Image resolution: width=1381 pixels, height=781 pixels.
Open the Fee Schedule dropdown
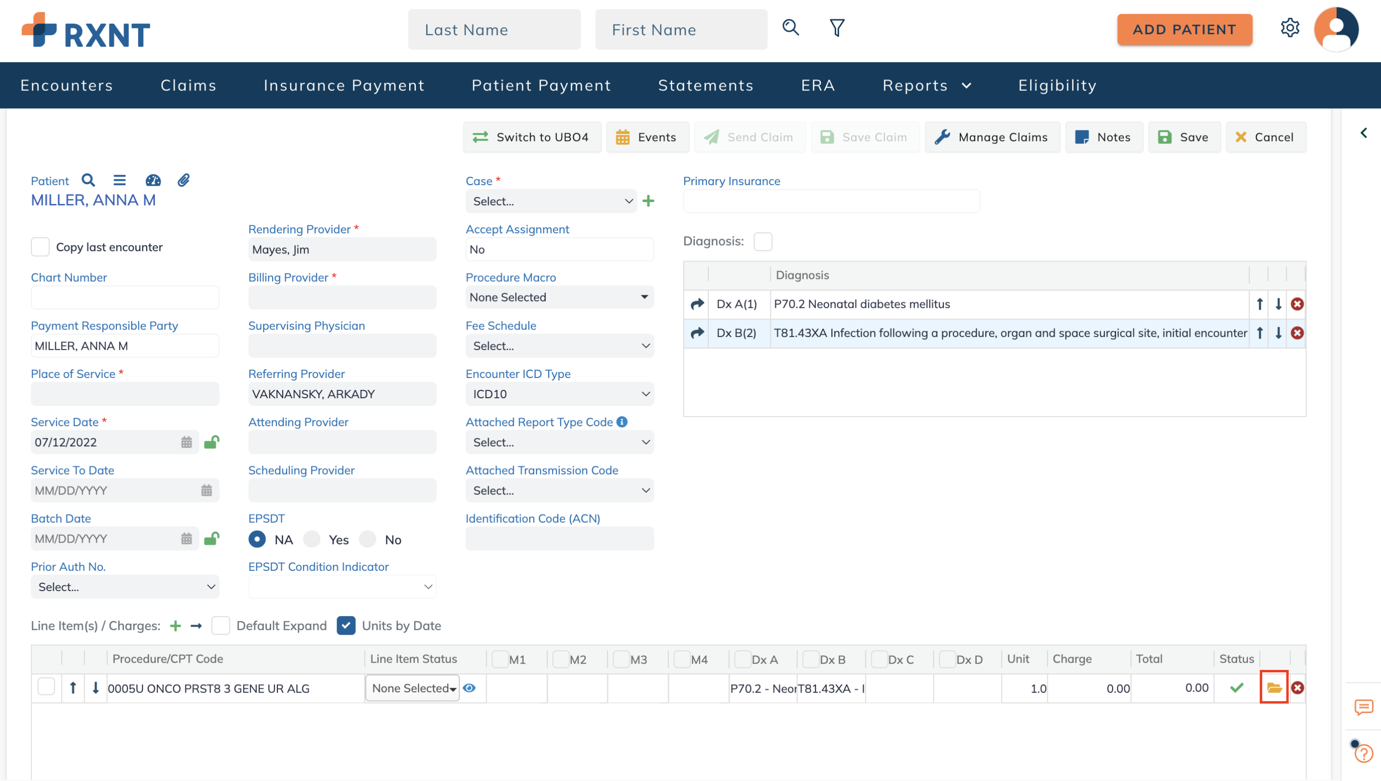[559, 346]
